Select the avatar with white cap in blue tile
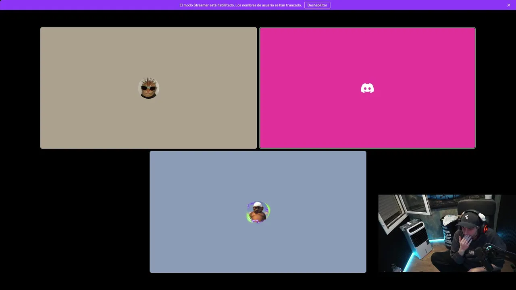Viewport: 516px width, 290px height. [258, 212]
